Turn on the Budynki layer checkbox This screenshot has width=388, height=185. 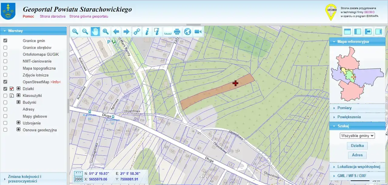pos(5,102)
